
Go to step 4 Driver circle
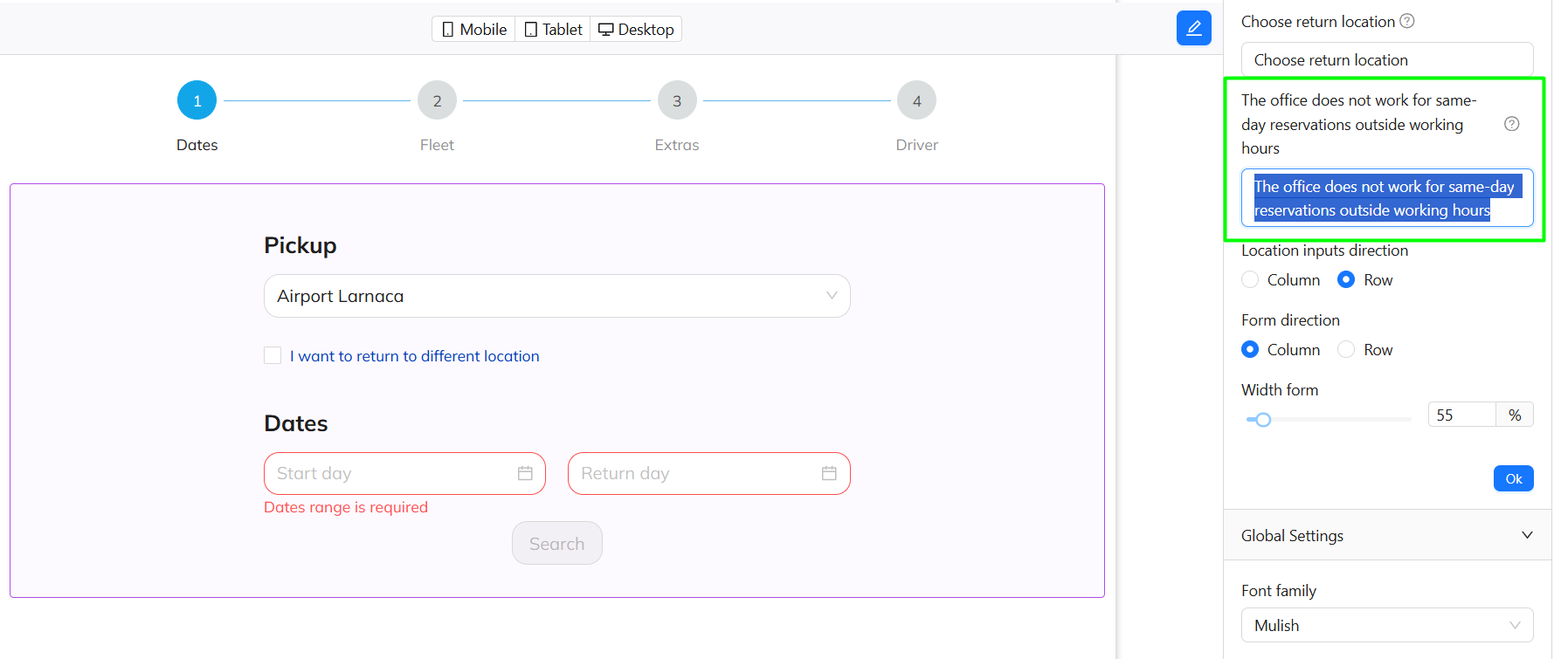coord(916,101)
